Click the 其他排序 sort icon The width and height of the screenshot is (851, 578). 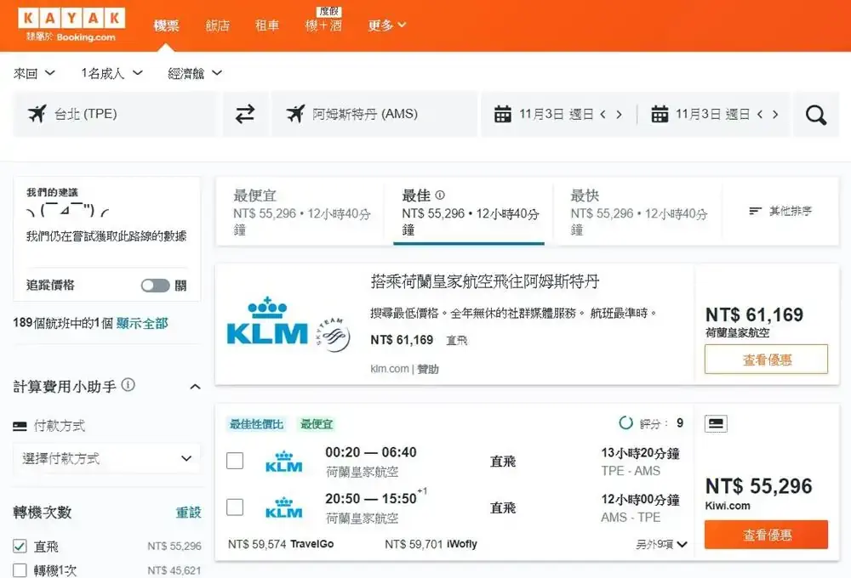pos(755,211)
